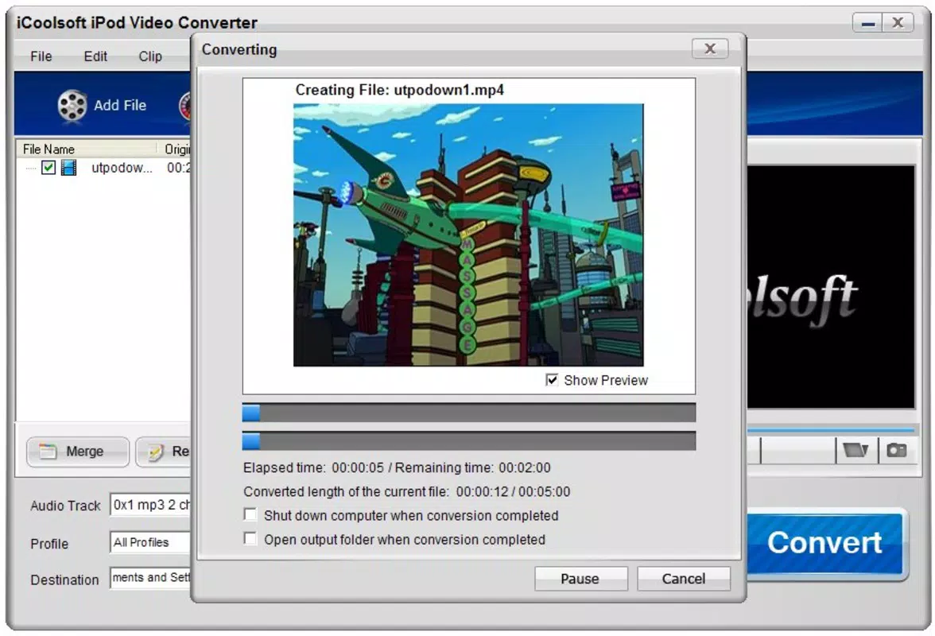935x636 pixels.
Task: Click the Merge button folder icon
Action: click(48, 452)
